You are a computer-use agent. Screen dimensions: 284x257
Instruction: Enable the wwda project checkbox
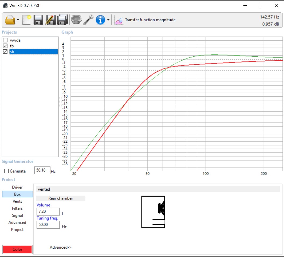(x=5, y=40)
